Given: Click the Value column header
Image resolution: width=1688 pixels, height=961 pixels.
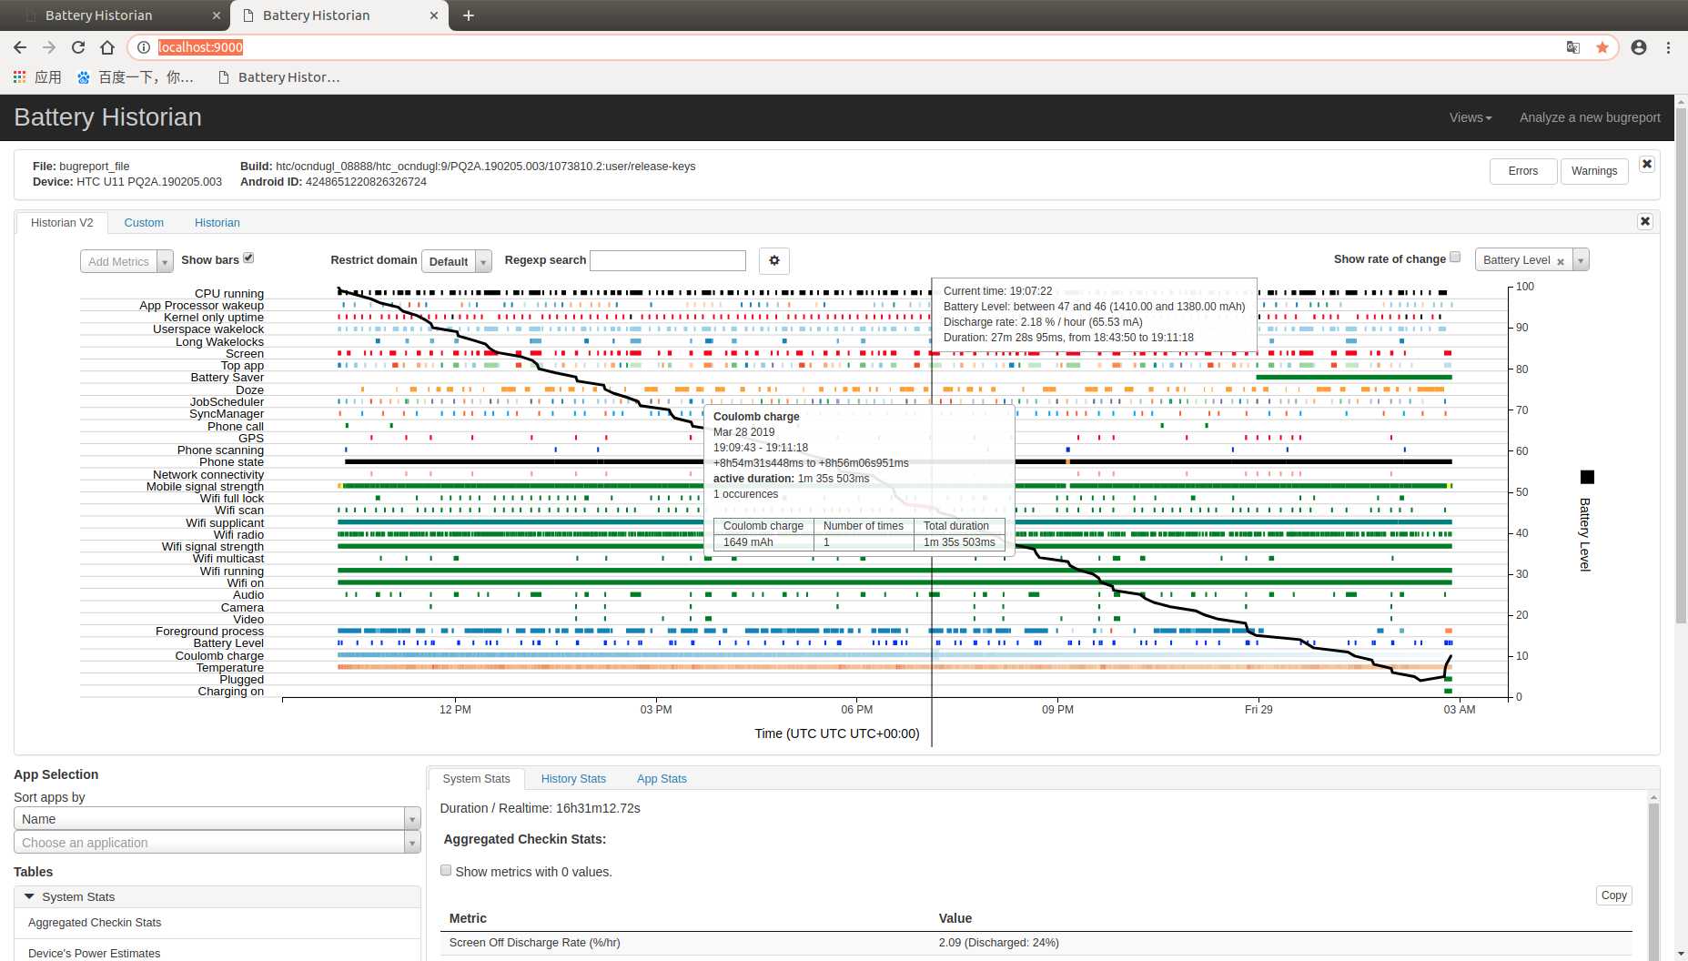Looking at the screenshot, I should (x=955, y=918).
